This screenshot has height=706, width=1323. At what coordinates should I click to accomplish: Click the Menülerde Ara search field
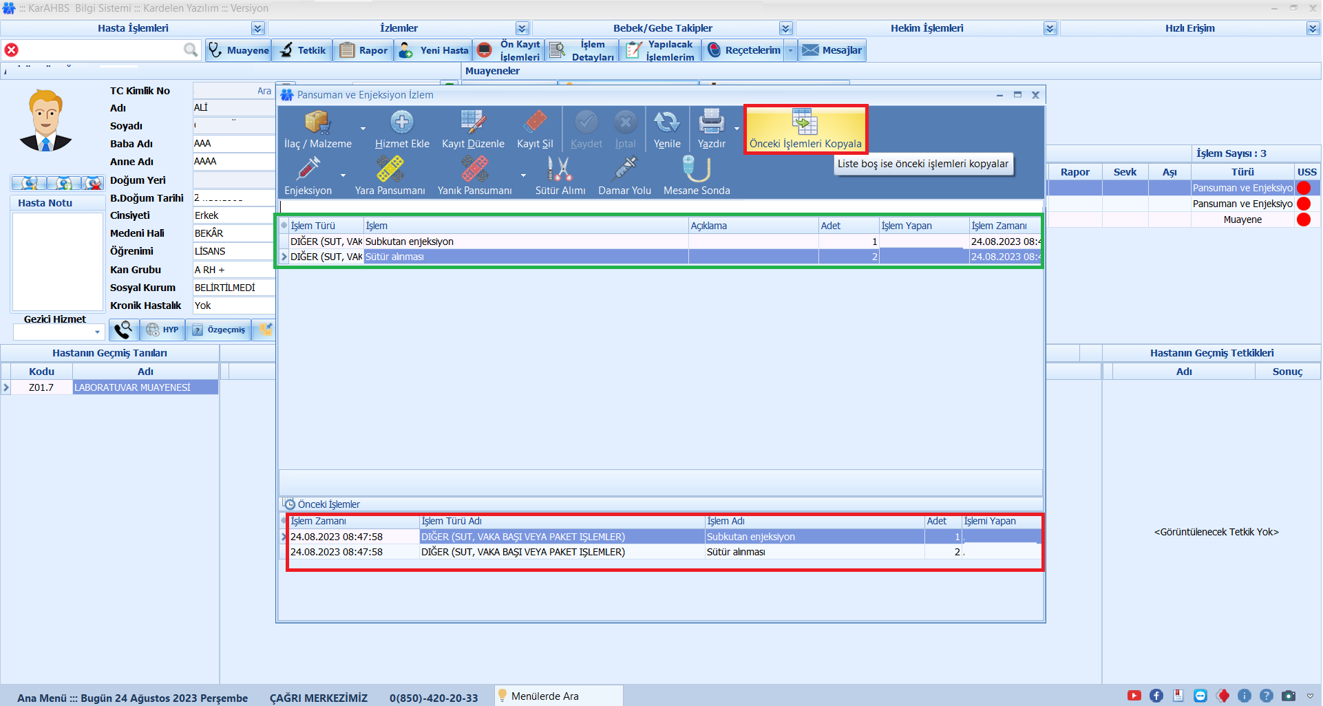pyautogui.click(x=559, y=696)
